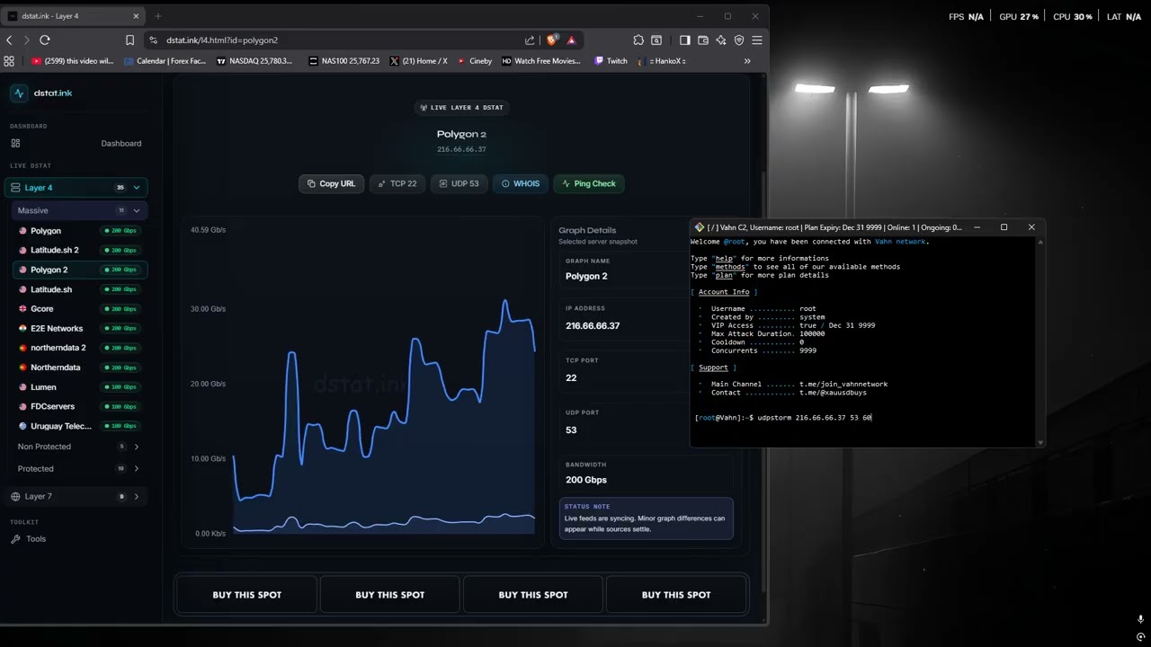
Task: Click the microphone icon at screen corner
Action: (1140, 619)
